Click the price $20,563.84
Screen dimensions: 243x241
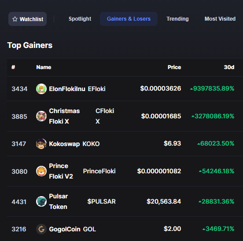pos(164,201)
